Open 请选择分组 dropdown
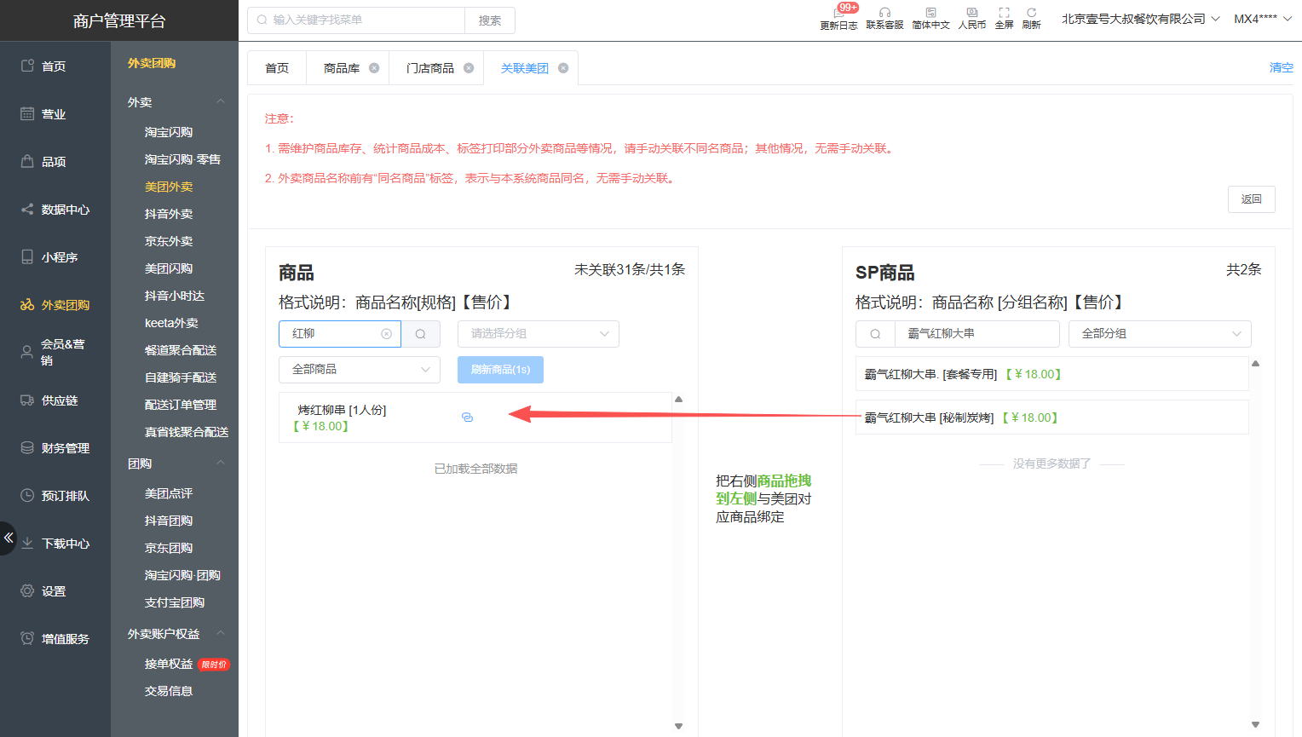The image size is (1302, 737). click(539, 334)
